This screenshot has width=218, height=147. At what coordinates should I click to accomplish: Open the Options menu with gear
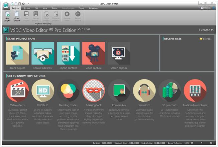click(x=205, y=8)
